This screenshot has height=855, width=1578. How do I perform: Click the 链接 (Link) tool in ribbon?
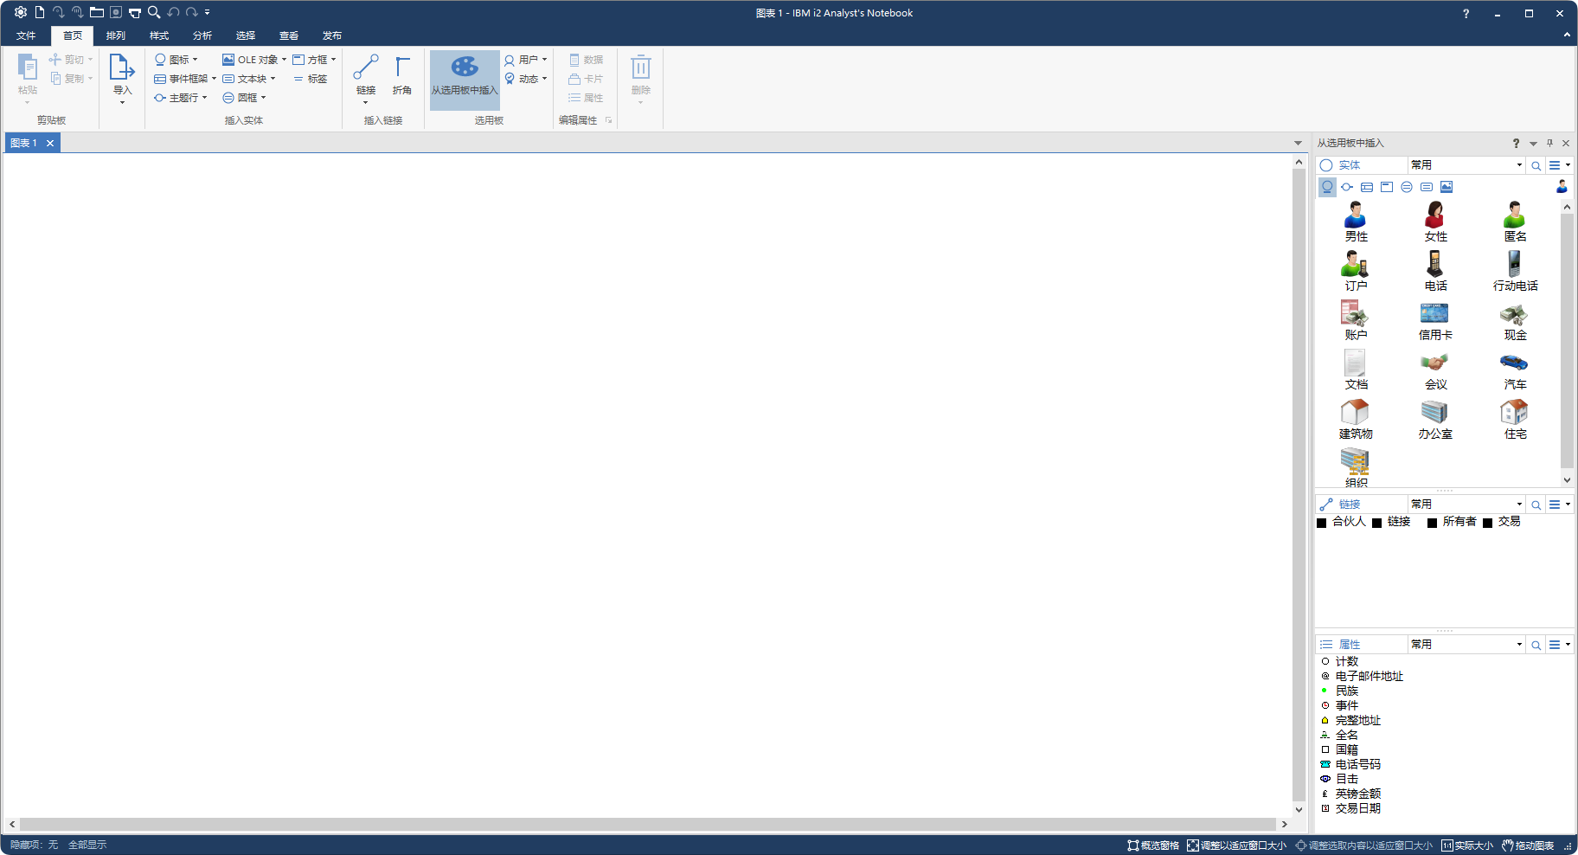pyautogui.click(x=366, y=75)
